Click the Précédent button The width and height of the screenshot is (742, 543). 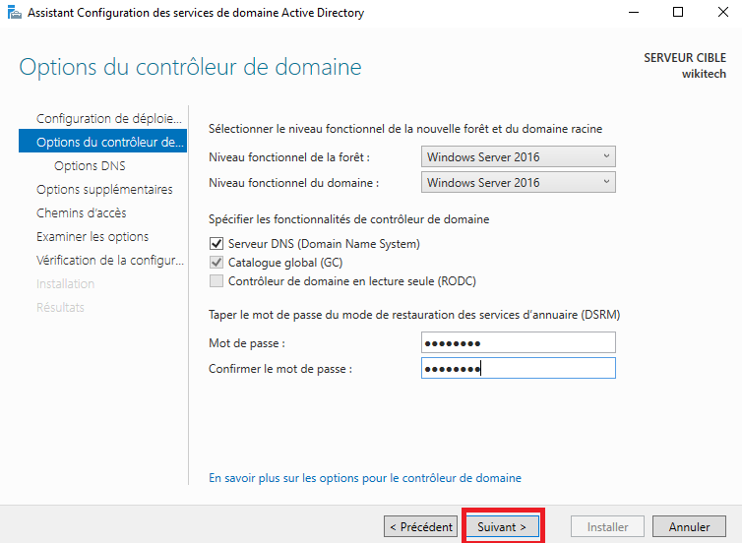pos(421,527)
